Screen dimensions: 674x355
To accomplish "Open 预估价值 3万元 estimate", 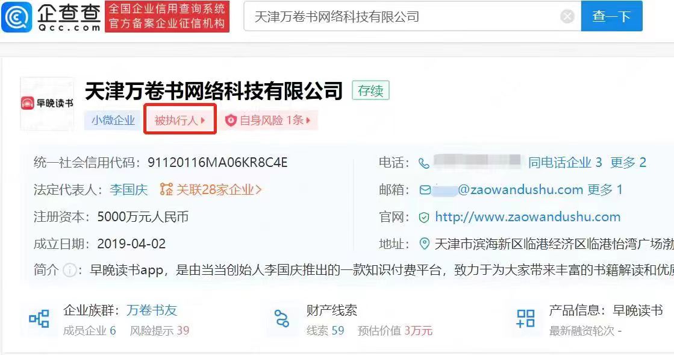I will [x=395, y=330].
